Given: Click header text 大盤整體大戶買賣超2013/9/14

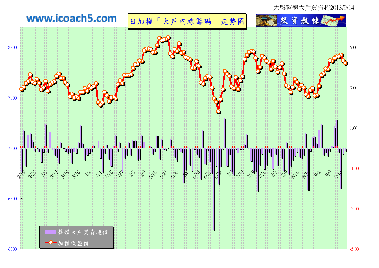Looking at the screenshot, I should click(x=314, y=8).
